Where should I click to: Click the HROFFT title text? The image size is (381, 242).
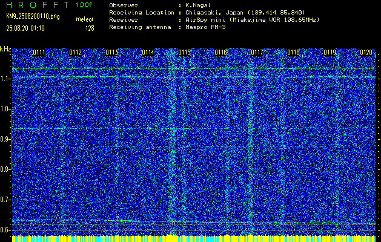click(x=38, y=5)
